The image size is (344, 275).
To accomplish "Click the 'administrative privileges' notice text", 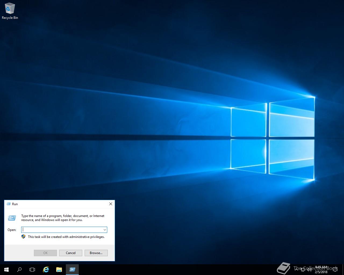I will [x=66, y=237].
